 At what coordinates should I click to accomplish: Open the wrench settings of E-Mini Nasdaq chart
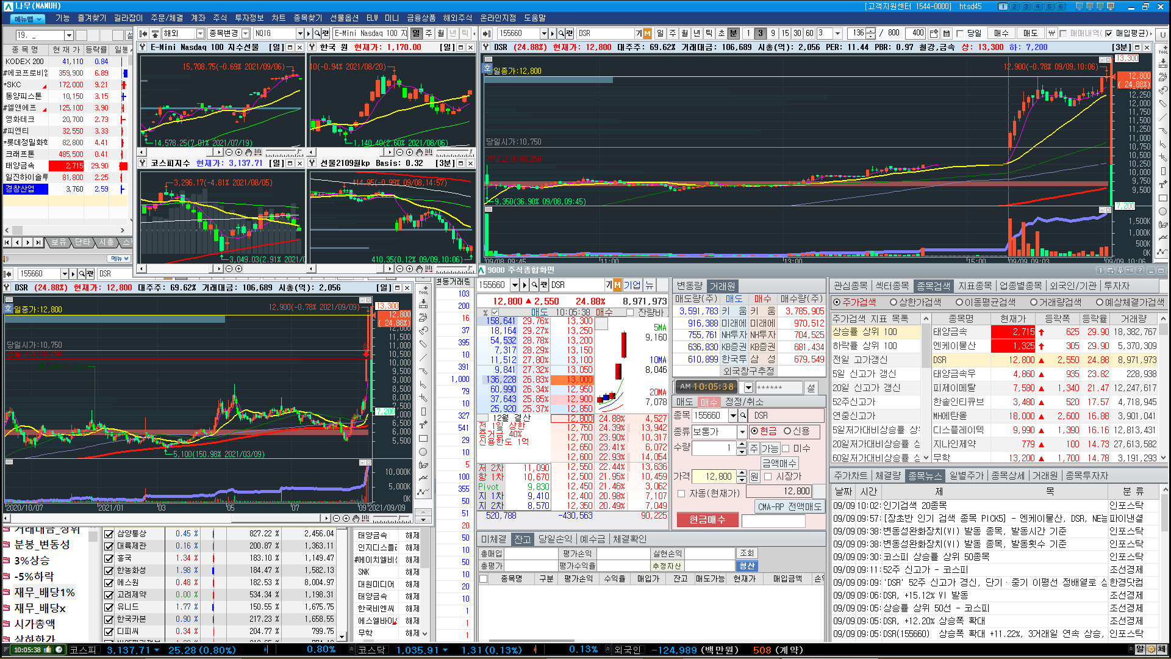click(x=143, y=47)
